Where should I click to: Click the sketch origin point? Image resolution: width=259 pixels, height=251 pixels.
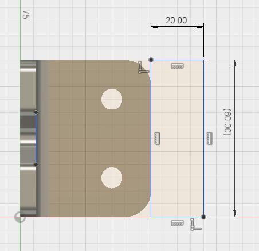(x=20, y=217)
